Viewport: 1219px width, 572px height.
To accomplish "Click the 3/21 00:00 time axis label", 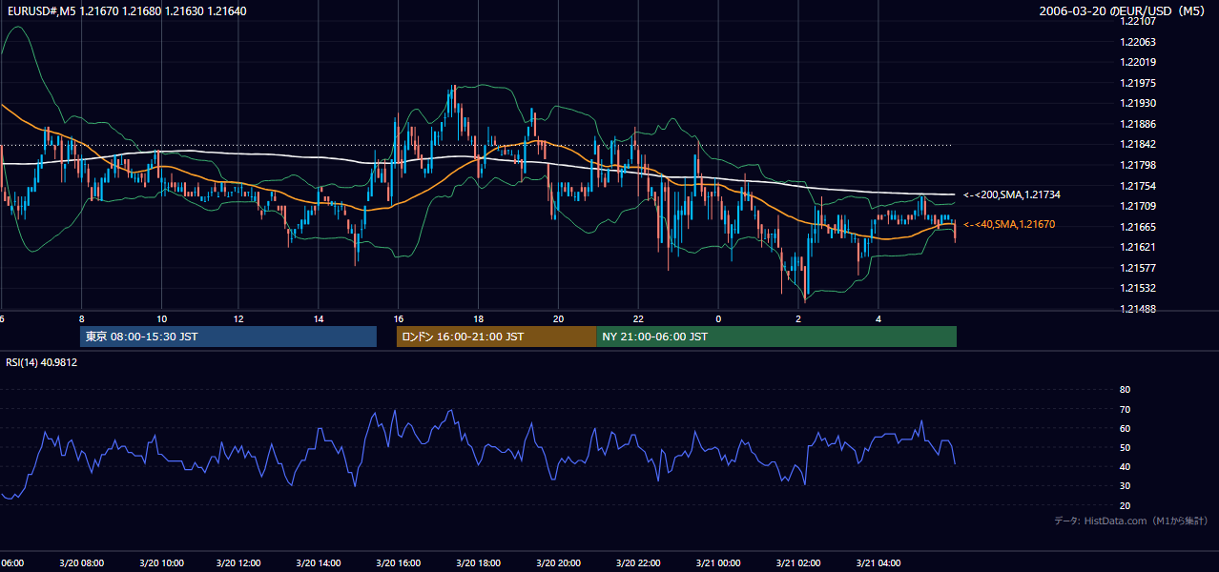I will tap(718, 562).
